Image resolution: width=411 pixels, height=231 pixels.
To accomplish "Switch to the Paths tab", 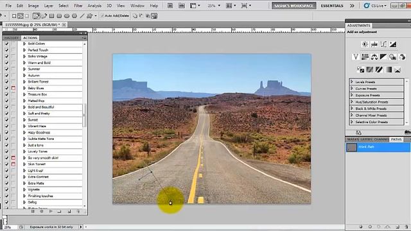I will 396,140.
